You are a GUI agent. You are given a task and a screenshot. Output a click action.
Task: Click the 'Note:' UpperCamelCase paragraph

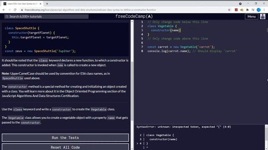56,76
